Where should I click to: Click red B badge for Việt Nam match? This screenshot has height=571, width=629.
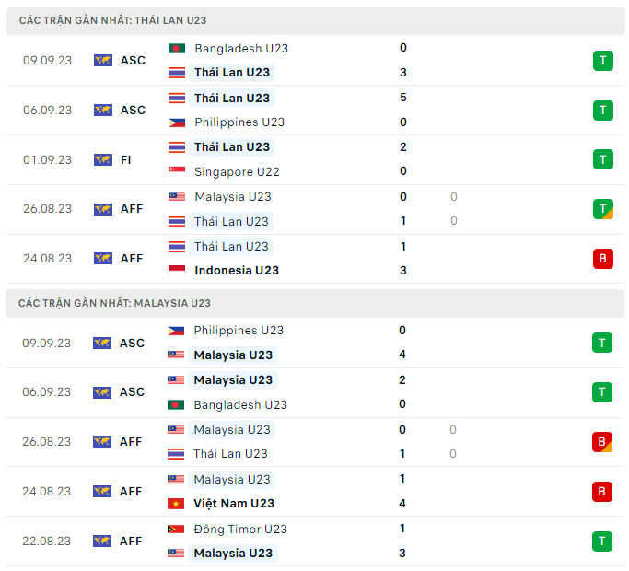click(x=602, y=492)
